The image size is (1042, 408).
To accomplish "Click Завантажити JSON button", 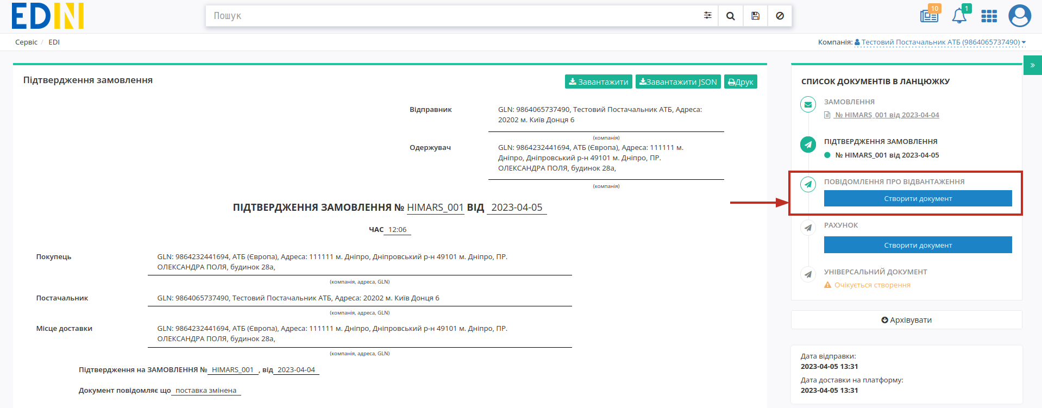I will (678, 81).
